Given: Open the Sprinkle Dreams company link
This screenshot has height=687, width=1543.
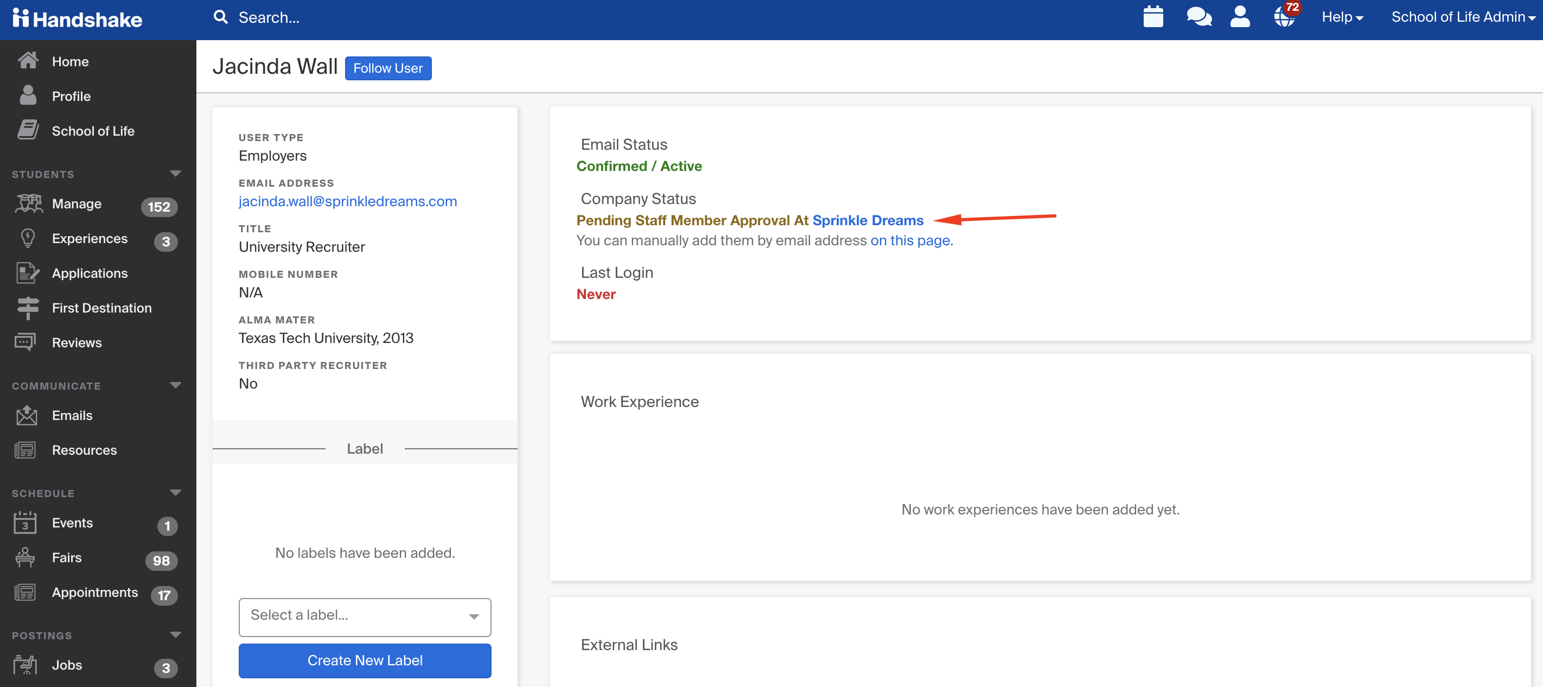Looking at the screenshot, I should (868, 220).
